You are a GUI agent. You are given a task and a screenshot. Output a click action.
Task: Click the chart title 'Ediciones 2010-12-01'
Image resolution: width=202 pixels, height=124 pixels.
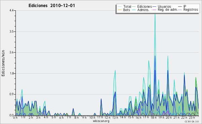52,6
